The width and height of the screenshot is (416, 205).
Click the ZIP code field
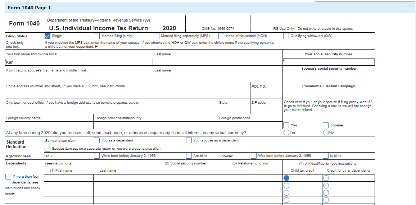266,110
